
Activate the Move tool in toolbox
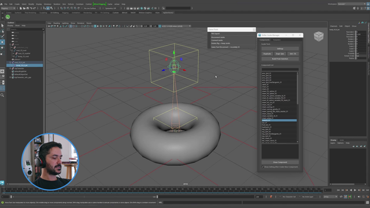pos(2,42)
